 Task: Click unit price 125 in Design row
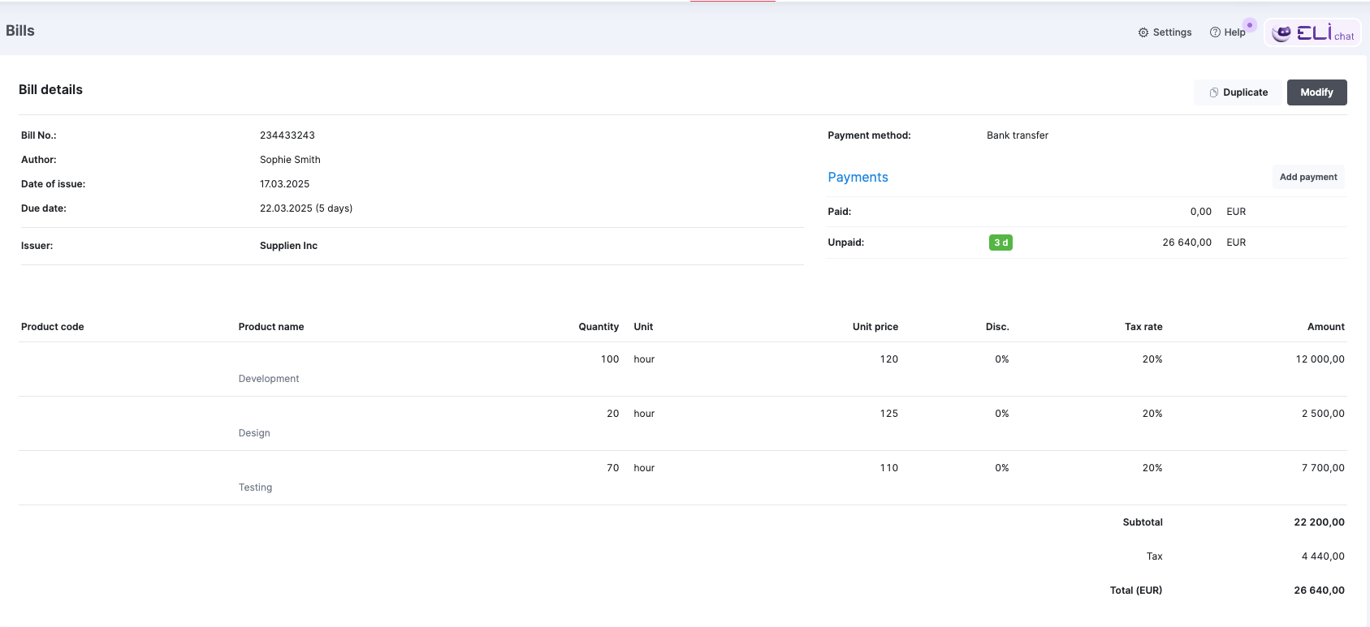pyautogui.click(x=889, y=414)
